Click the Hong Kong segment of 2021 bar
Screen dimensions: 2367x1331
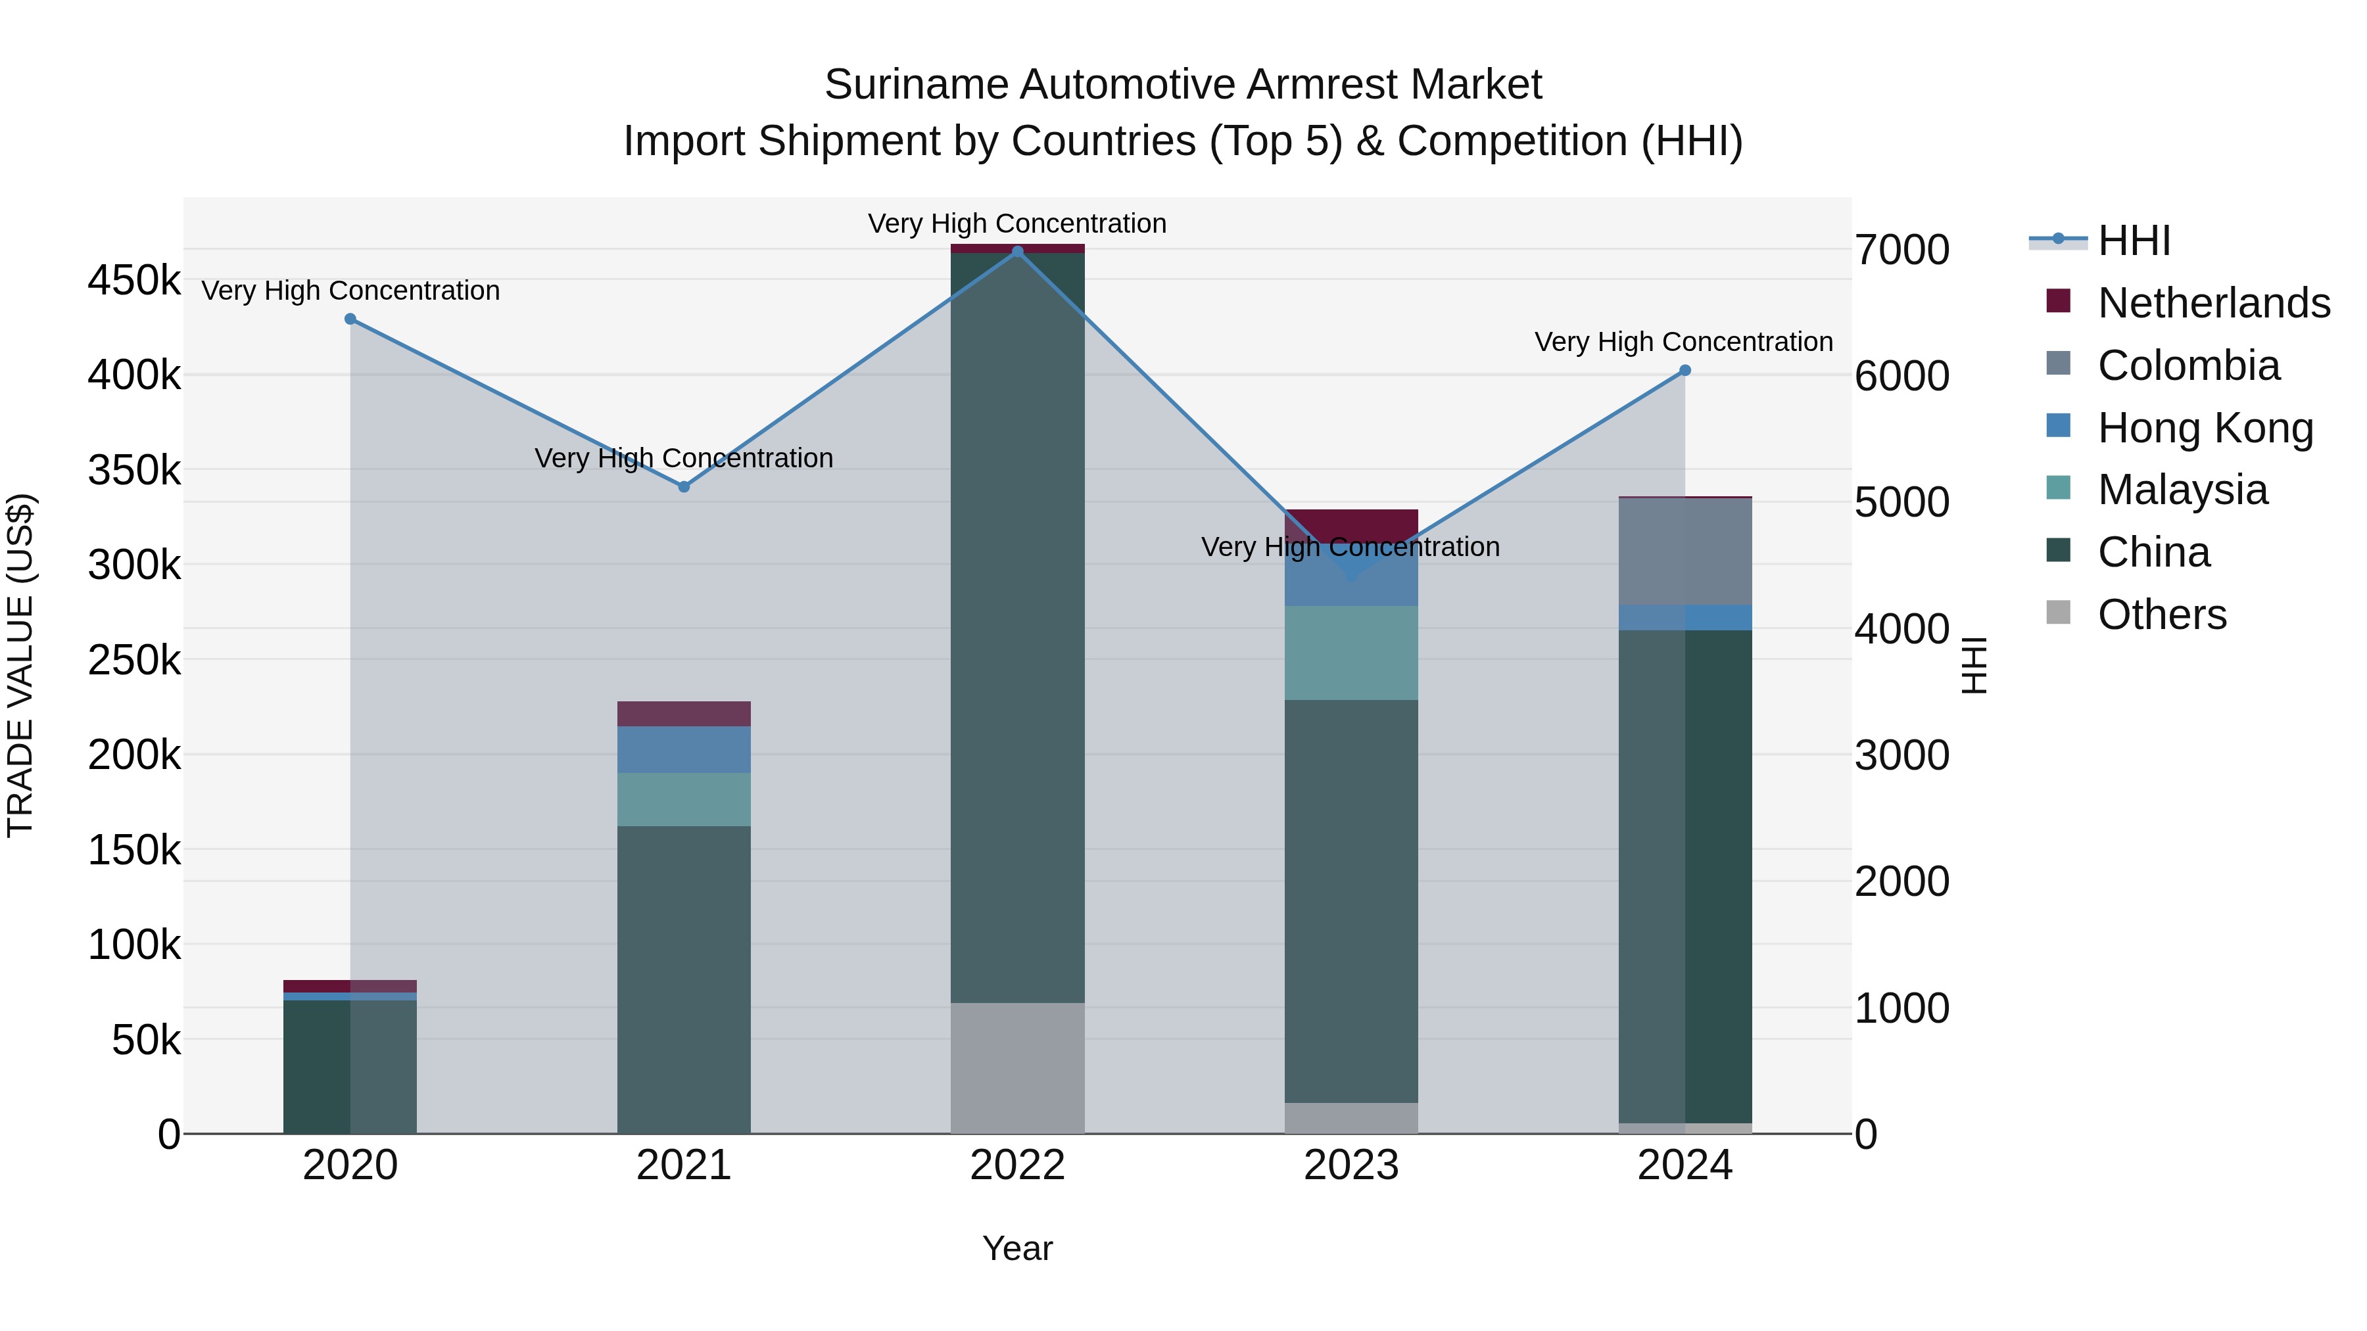click(x=684, y=749)
